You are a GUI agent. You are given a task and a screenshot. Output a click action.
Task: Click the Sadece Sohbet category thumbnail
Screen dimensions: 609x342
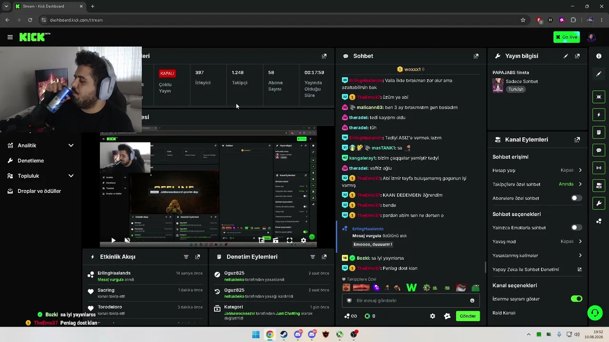pos(498,85)
